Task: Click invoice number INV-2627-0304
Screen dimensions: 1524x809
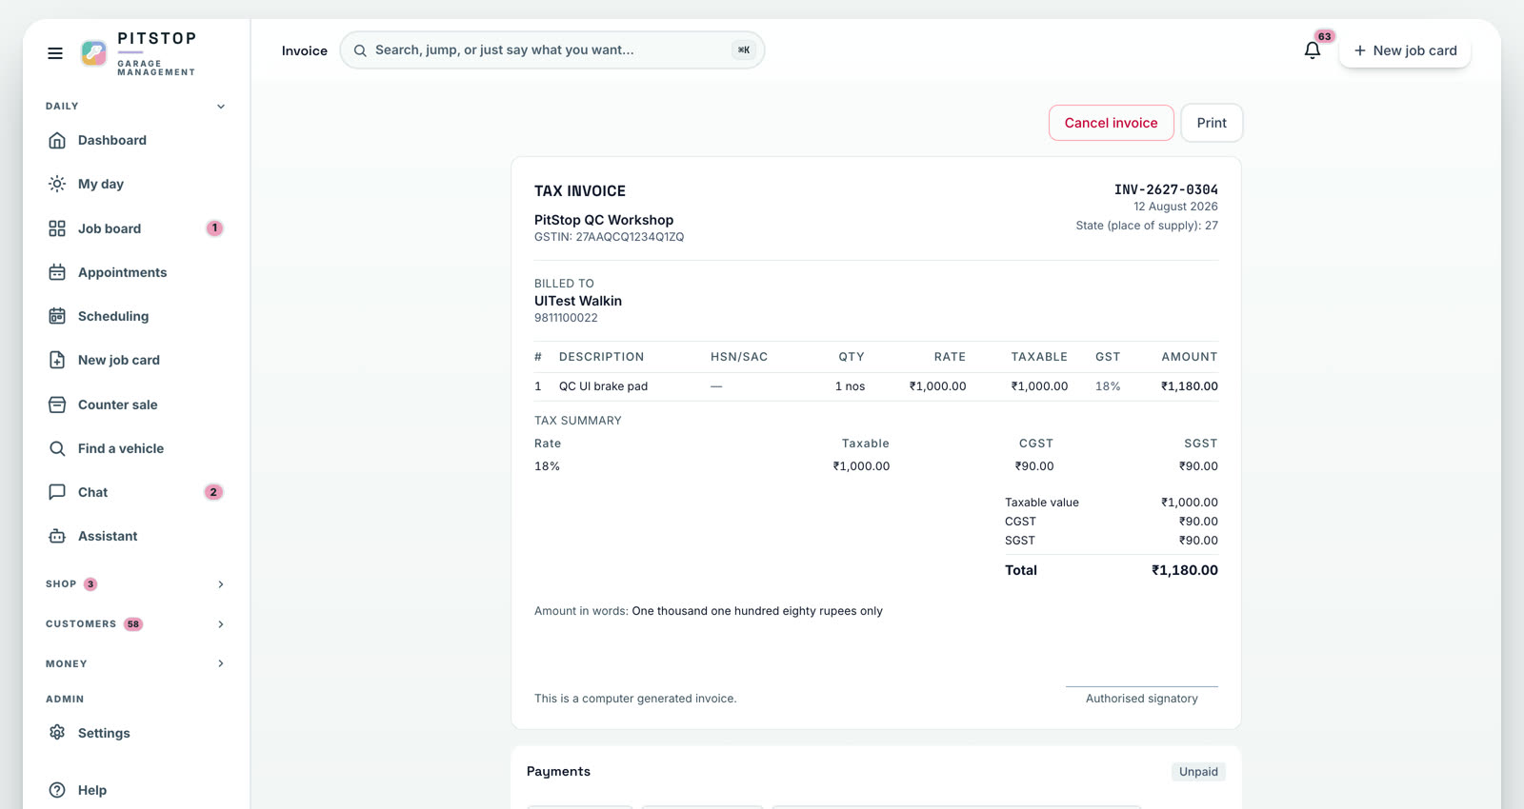Action: pos(1166,190)
